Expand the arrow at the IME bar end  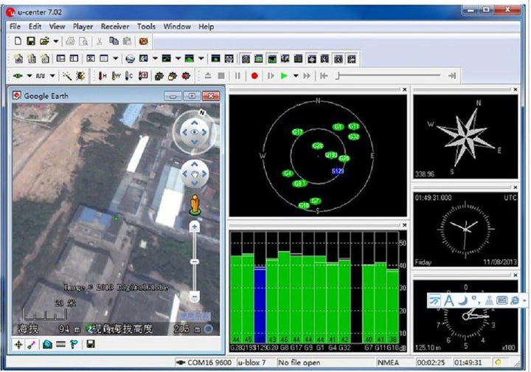pos(524,301)
